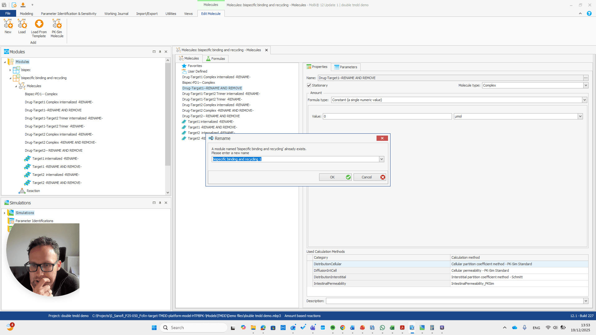The image size is (596, 335).
Task: Open Chrome from taskbar
Action: [x=343, y=328]
